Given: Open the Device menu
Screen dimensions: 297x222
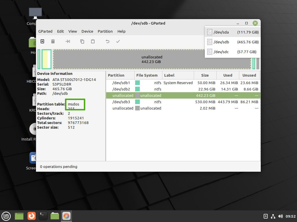Looking at the screenshot, I should (x=87, y=31).
